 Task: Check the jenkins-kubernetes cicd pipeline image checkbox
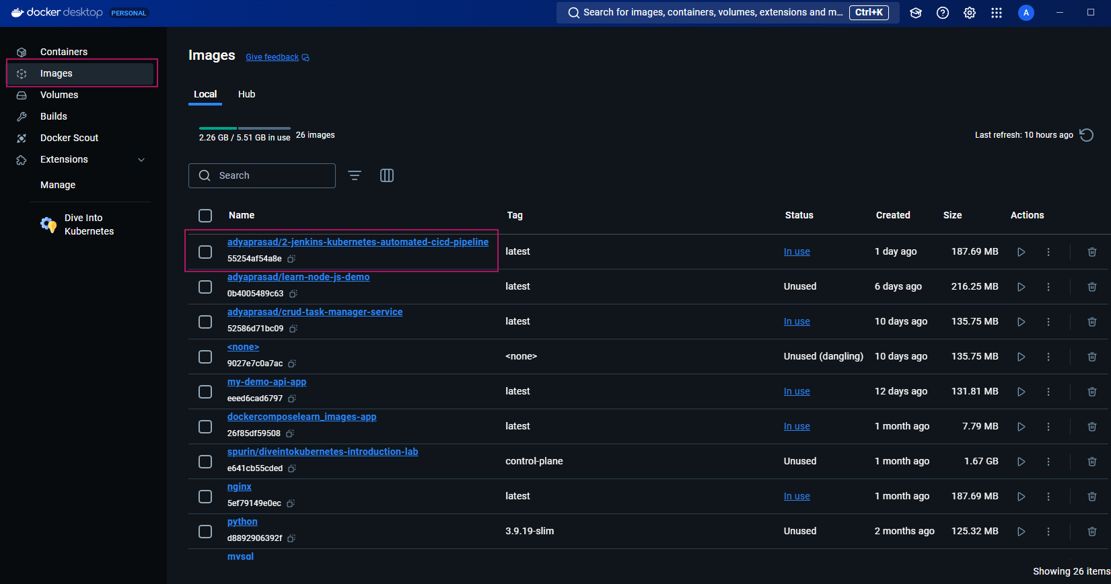(x=205, y=252)
